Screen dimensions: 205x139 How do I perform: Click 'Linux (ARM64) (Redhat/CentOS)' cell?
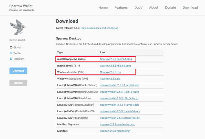tap(76, 111)
